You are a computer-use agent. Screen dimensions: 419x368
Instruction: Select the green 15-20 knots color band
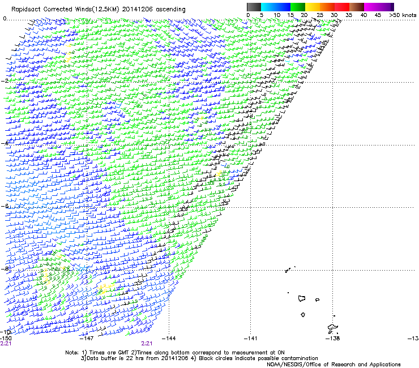[298, 7]
